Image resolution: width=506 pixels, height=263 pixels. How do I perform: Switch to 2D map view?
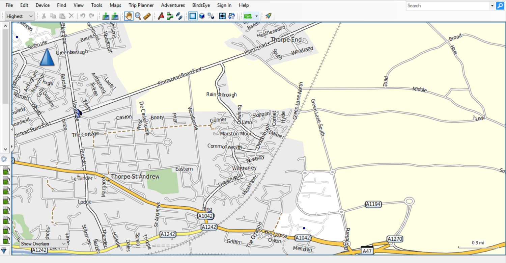pyautogui.click(x=193, y=16)
